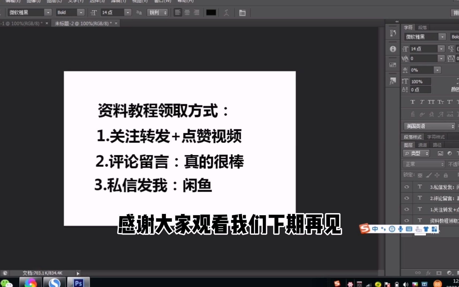Switch to the 字符 tab
The image size is (459, 287).
408,28
